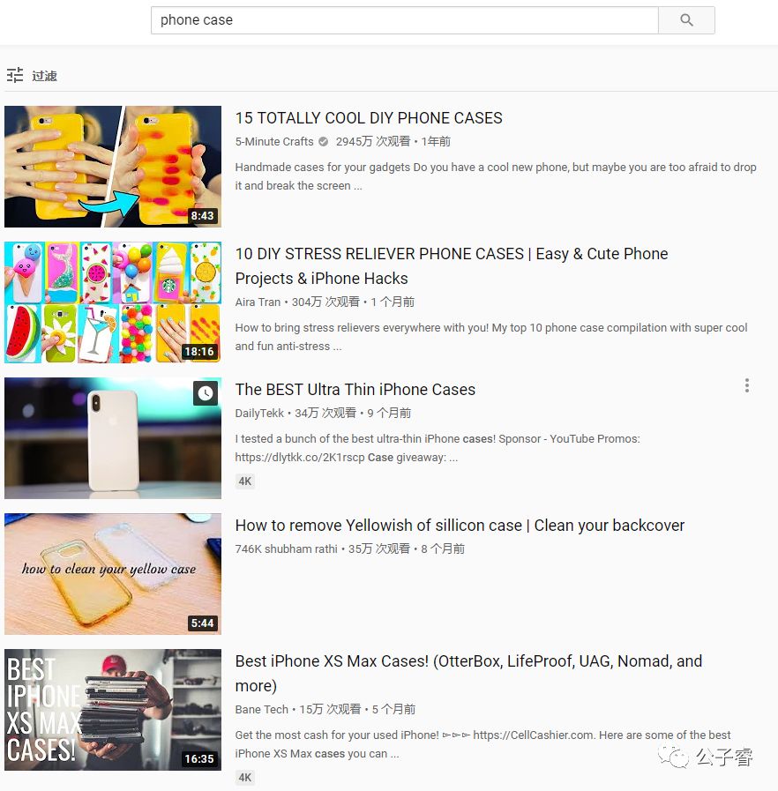Click verified badge beside 5-Minute Crafts
Viewport: 778px width, 791px height.
click(x=324, y=142)
